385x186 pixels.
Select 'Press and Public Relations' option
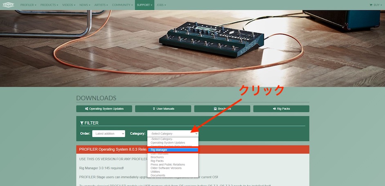tap(173, 165)
